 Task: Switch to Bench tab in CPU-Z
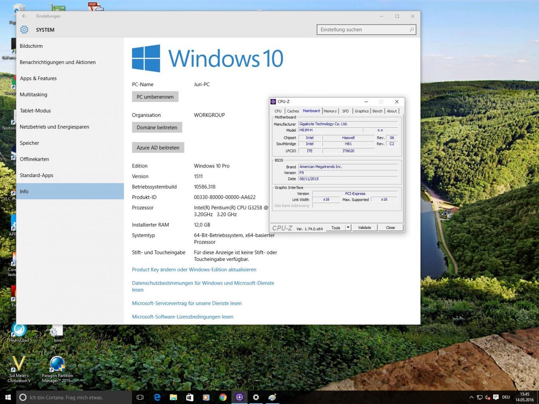(377, 111)
